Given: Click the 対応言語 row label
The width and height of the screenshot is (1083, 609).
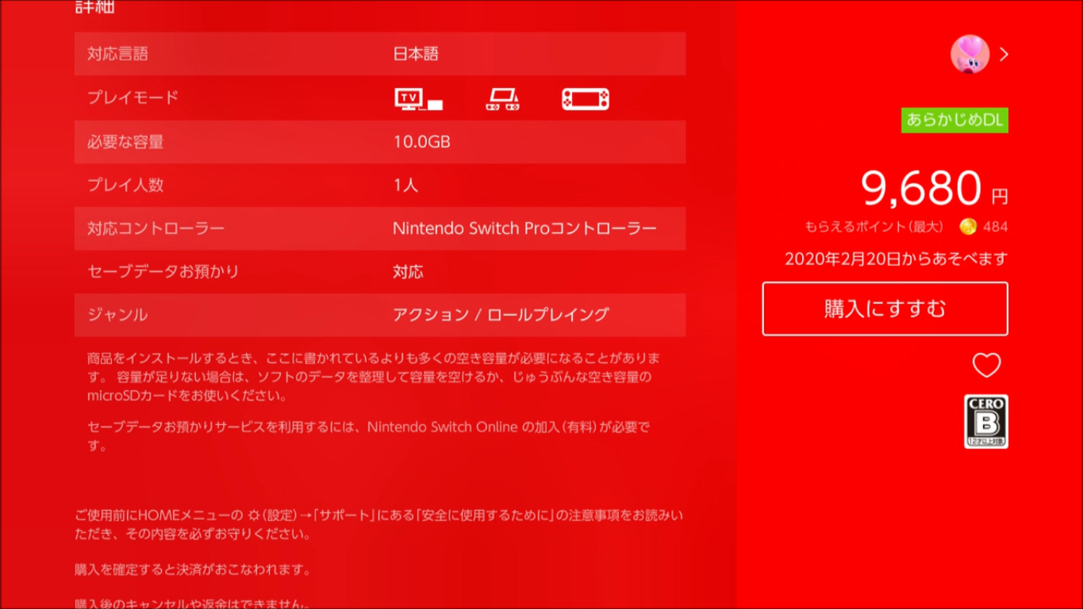Looking at the screenshot, I should point(117,54).
